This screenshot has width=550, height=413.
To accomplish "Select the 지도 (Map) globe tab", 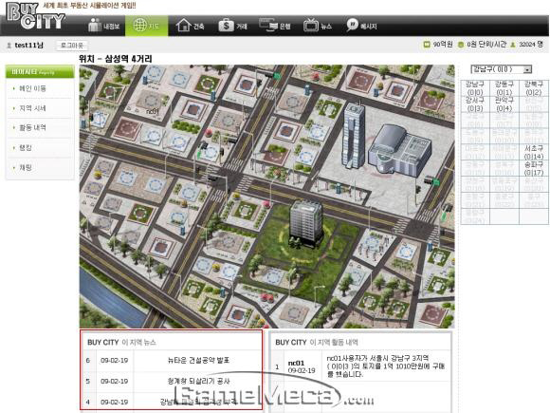I will 147,26.
